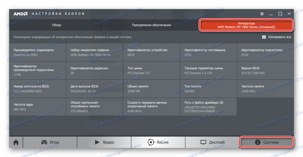
Task: Click the 113-C4030400-X003 value
Action: (28, 91)
